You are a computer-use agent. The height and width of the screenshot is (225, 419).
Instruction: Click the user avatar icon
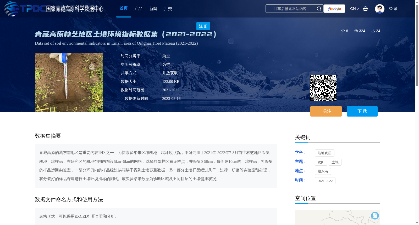[379, 9]
